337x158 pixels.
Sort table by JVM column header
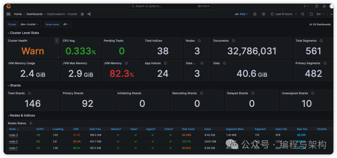coord(76,129)
